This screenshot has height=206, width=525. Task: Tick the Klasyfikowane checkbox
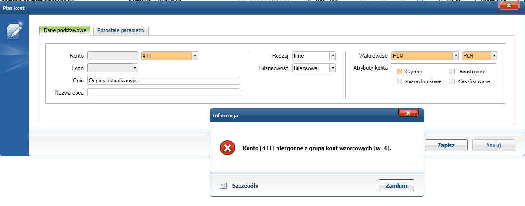452,81
